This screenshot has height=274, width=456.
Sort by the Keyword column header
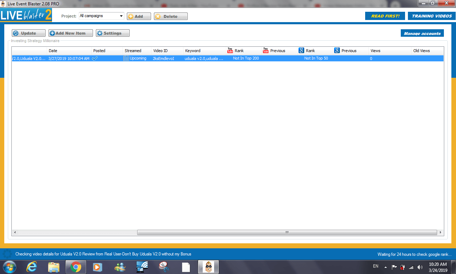coord(205,51)
